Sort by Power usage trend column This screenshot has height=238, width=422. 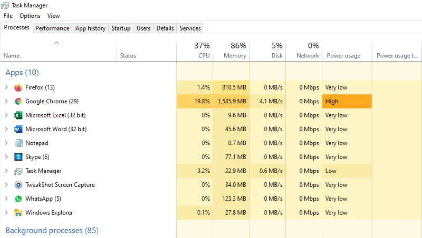click(x=397, y=51)
